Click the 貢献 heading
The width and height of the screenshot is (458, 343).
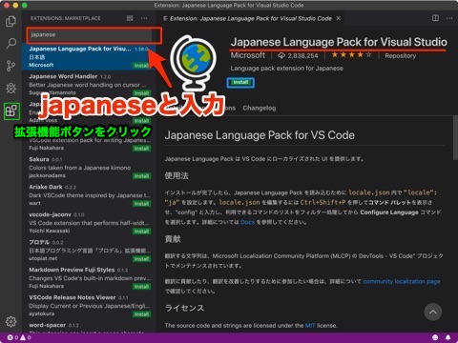pos(173,239)
